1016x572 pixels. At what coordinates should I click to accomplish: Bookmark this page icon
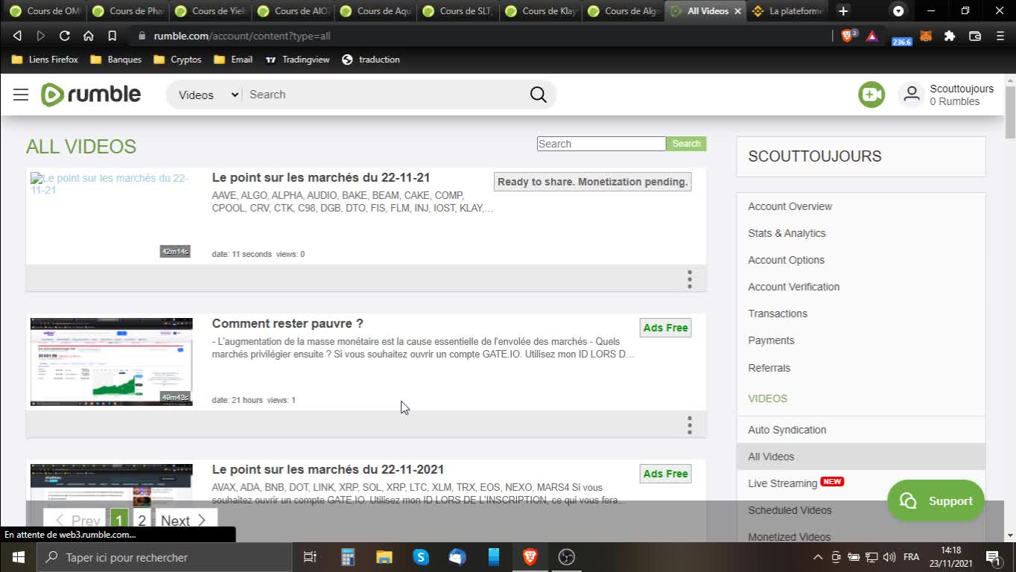click(112, 36)
